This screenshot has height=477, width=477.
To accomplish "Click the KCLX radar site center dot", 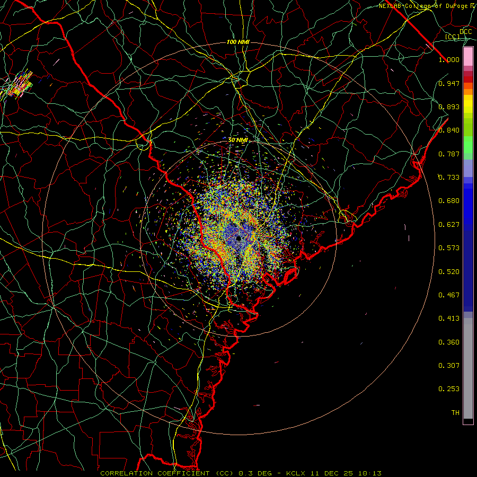I will point(238,238).
